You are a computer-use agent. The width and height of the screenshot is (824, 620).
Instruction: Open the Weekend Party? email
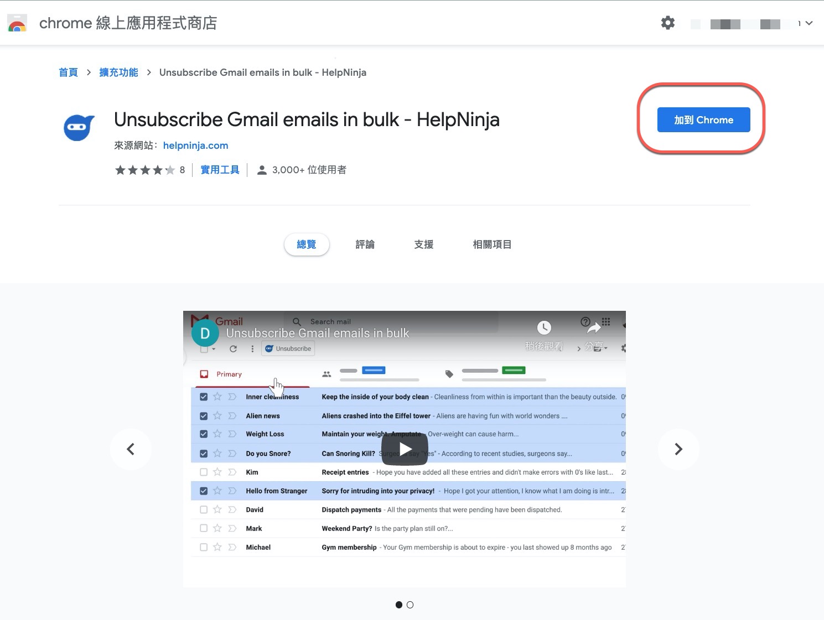408,529
